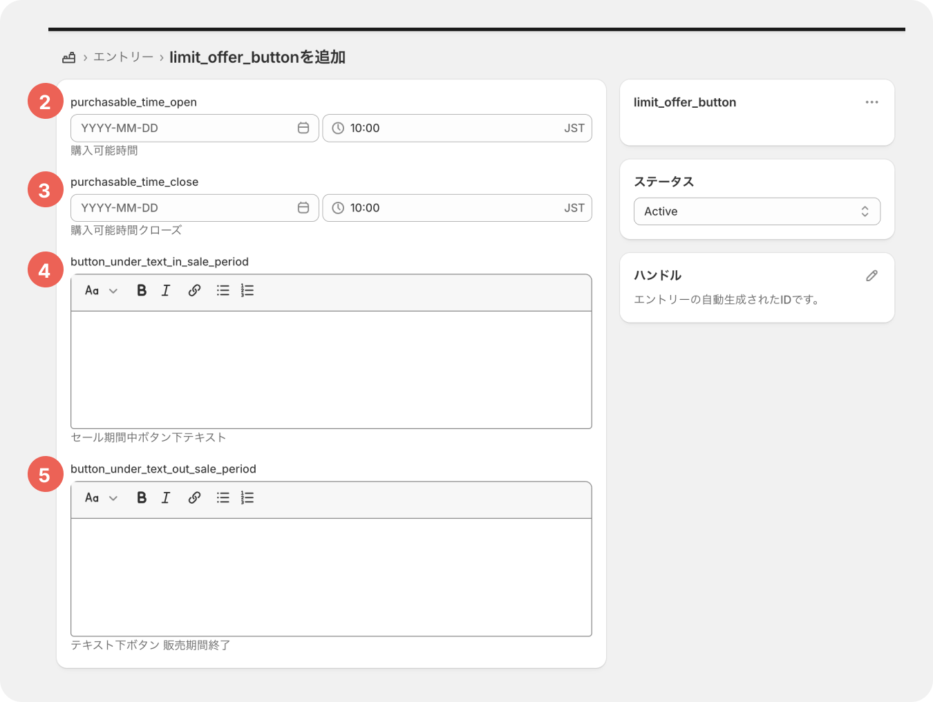Apply numbered list in button_under_text_out_sale_period editor
Image resolution: width=933 pixels, height=702 pixels.
click(247, 498)
